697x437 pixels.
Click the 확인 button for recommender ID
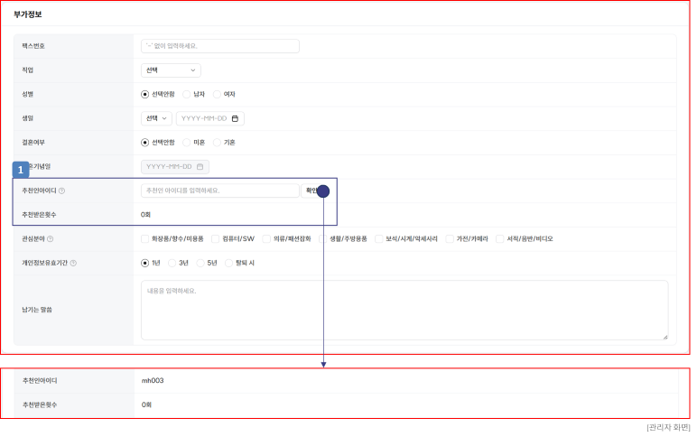(x=314, y=191)
